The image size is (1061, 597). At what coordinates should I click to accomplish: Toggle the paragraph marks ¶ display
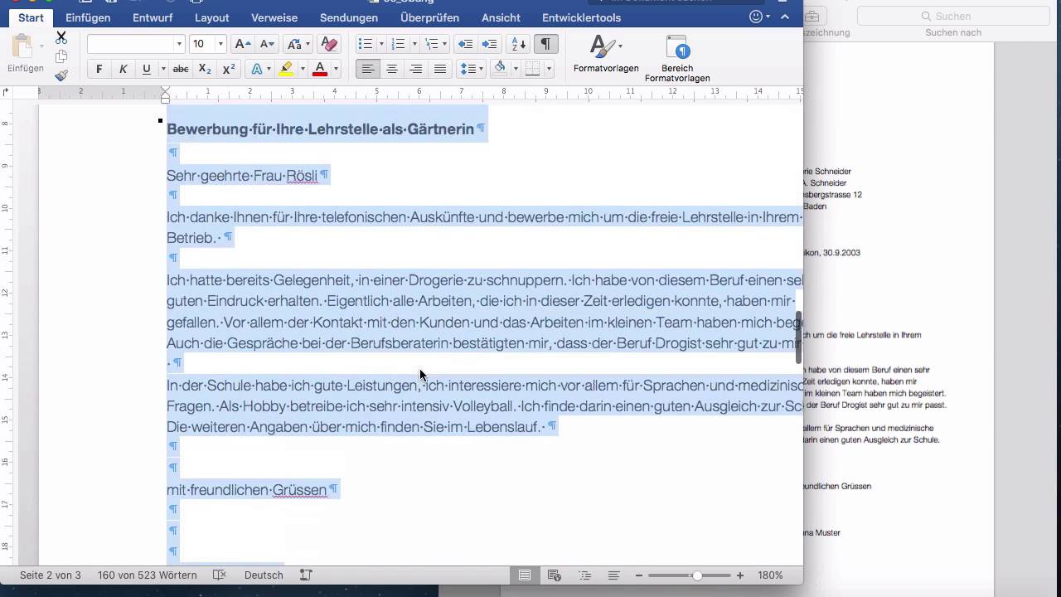pos(545,44)
